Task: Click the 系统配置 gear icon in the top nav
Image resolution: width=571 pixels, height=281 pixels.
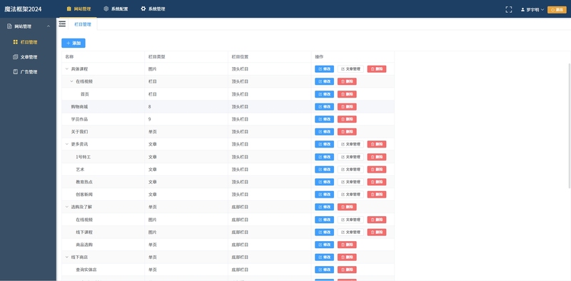Action: (106, 9)
